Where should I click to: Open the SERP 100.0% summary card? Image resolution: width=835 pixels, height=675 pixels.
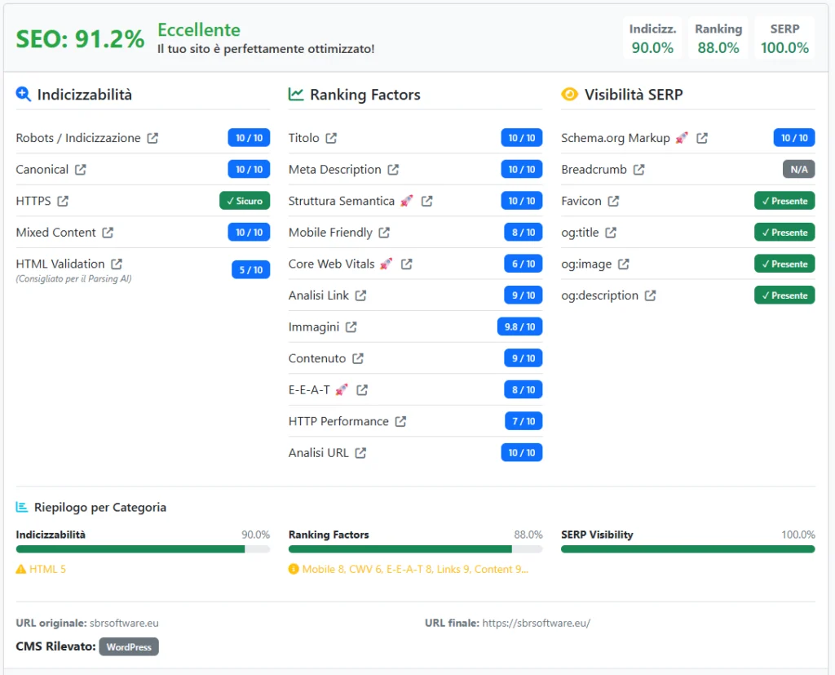point(784,38)
